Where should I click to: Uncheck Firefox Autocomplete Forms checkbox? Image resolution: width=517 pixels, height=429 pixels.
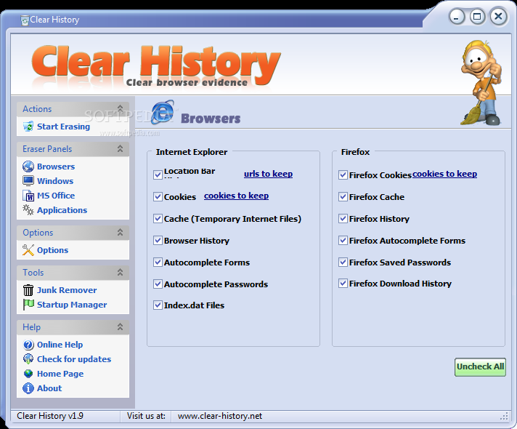coord(343,241)
